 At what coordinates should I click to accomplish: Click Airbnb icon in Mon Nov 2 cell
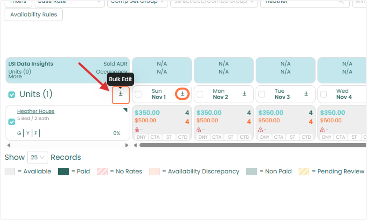pos(199,129)
